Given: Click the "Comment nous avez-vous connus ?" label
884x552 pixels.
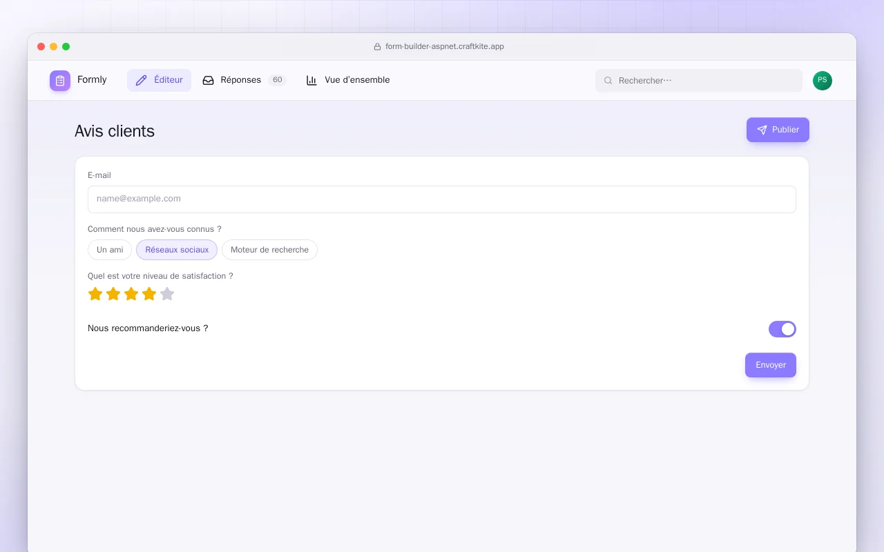Looking at the screenshot, I should point(155,229).
